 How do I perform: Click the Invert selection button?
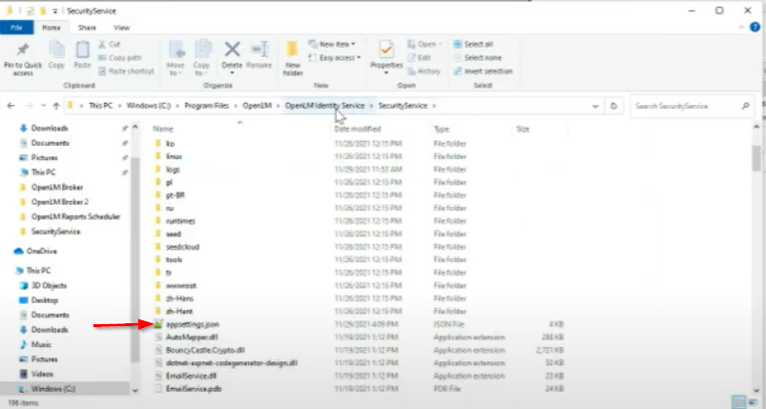tap(487, 71)
